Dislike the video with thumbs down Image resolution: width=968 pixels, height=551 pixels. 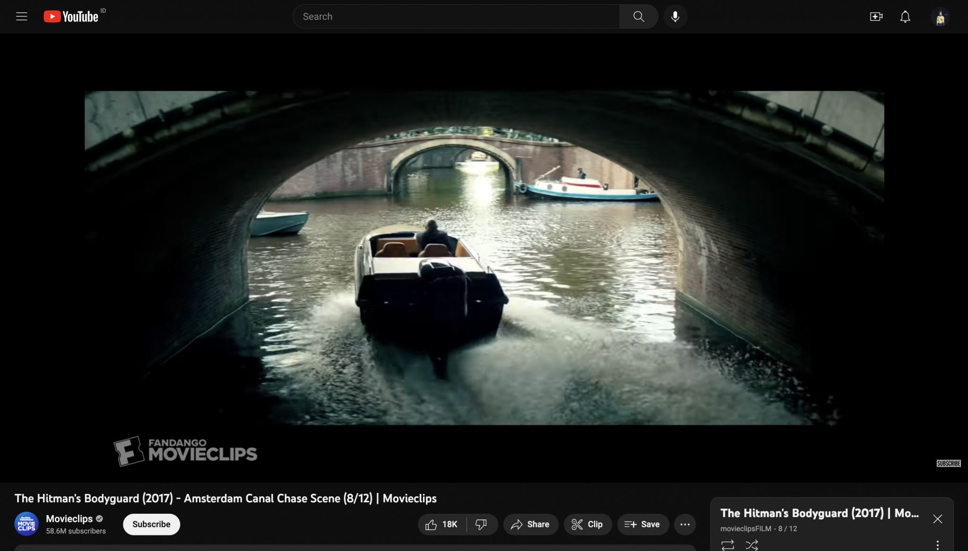[481, 524]
